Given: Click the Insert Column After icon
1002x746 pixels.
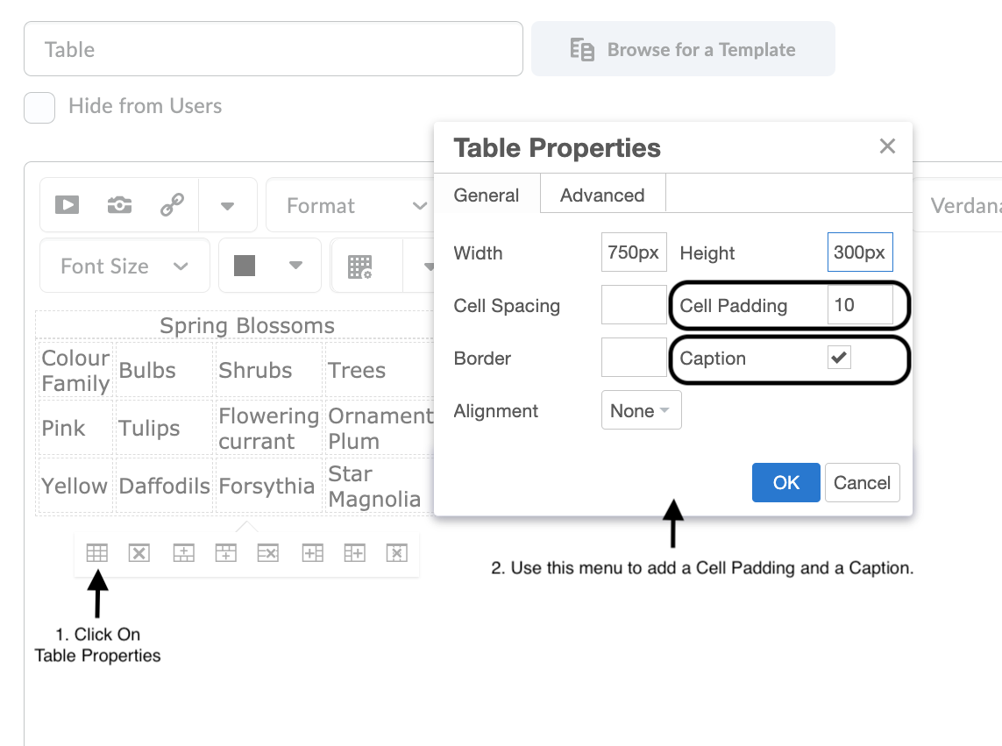Looking at the screenshot, I should point(354,552).
